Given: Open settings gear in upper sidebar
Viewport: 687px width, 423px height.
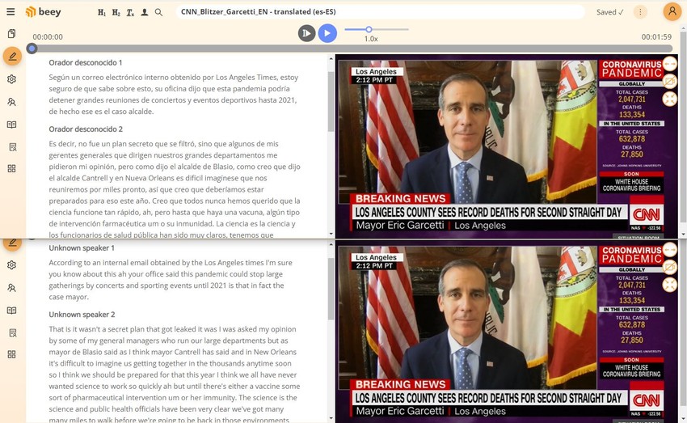Looking at the screenshot, I should point(12,79).
